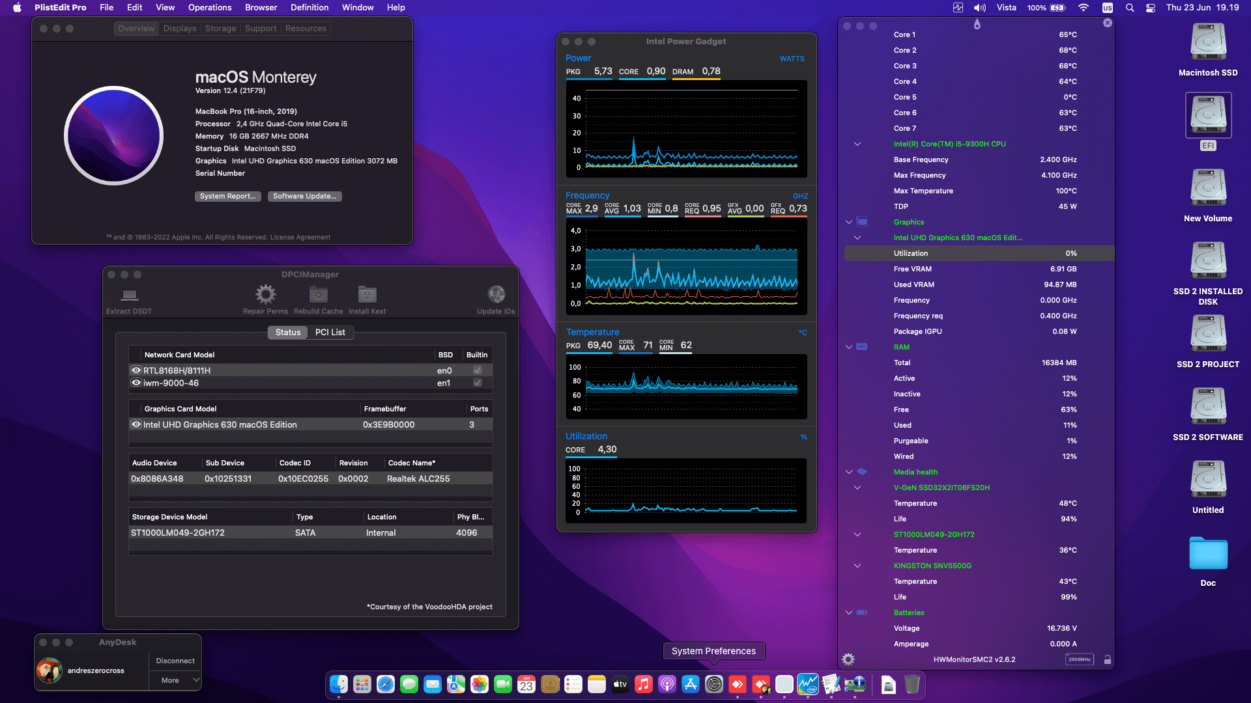This screenshot has width=1251, height=703.
Task: Open the Operations menu in PlistEdit Pro
Action: (209, 7)
